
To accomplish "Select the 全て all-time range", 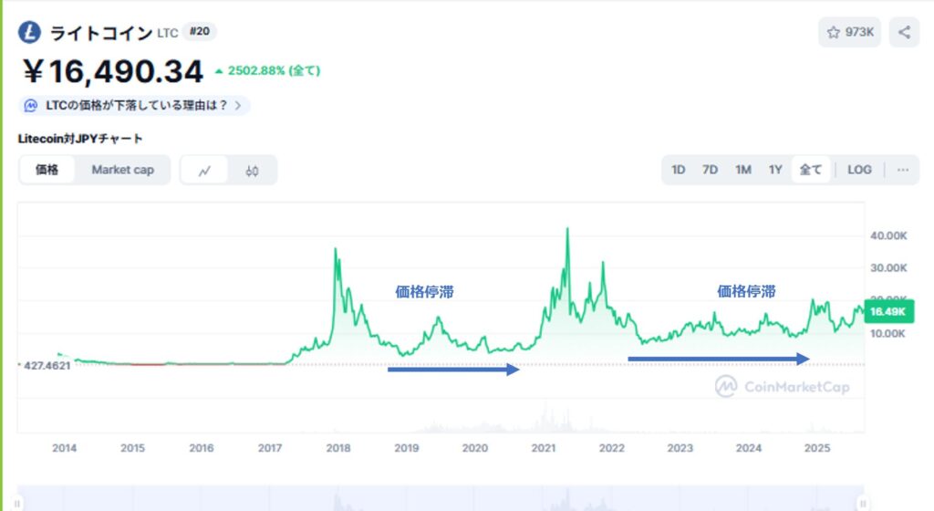I will pos(811,170).
